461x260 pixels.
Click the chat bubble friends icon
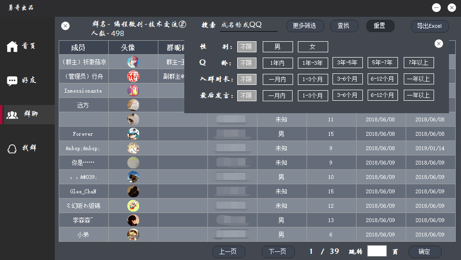pos(12,81)
